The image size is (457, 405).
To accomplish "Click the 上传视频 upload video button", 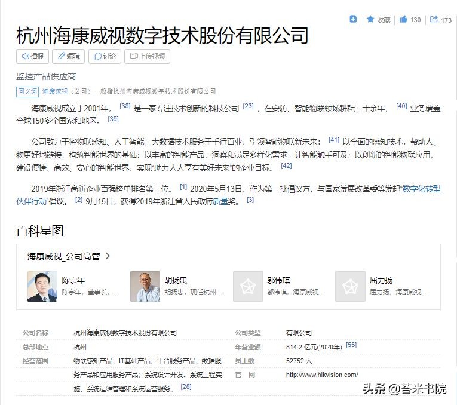I will pos(147,56).
